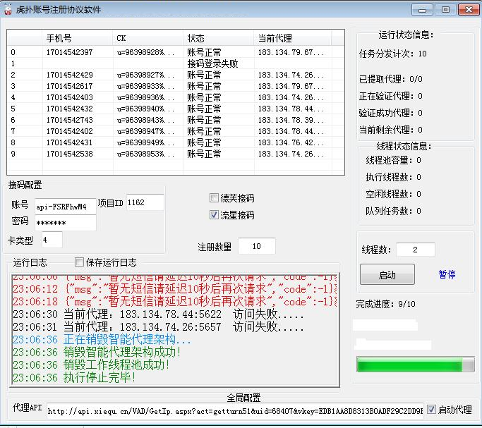The height and width of the screenshot is (428, 482).
Task: Click into the 密码 field
Action: (65, 223)
